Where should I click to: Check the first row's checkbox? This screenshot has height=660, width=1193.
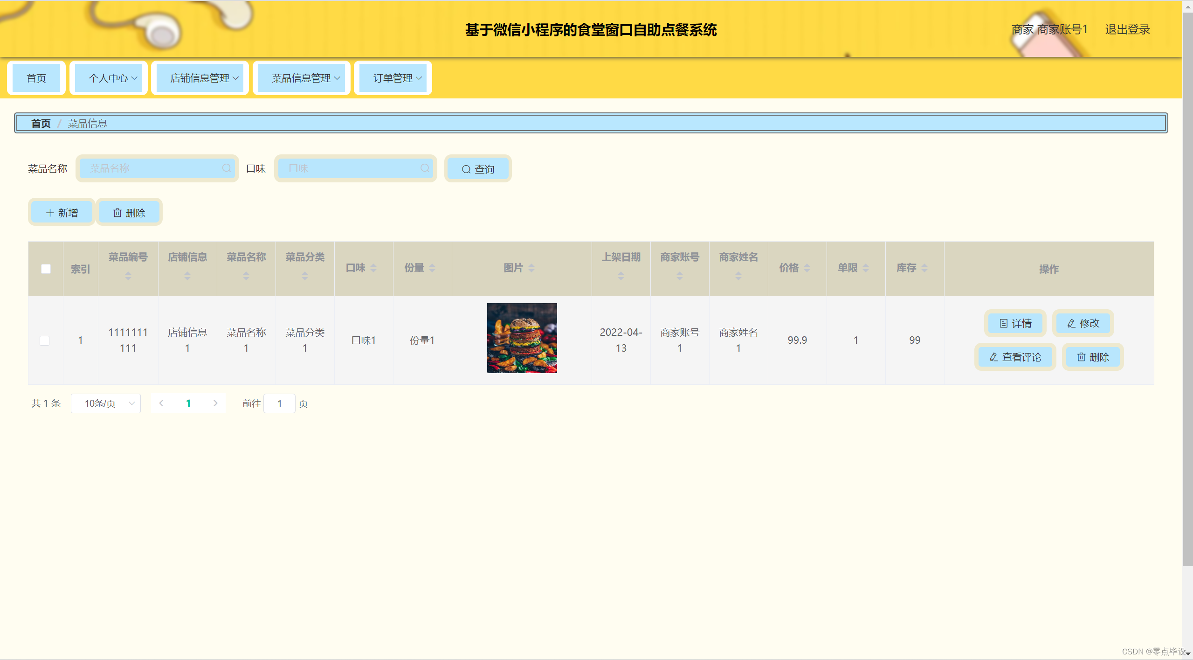(45, 340)
